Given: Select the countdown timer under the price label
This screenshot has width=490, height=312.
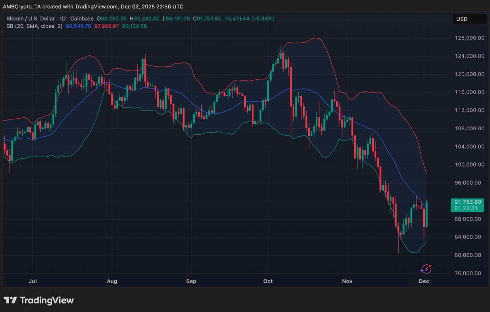Looking at the screenshot, I should pyautogui.click(x=467, y=208).
